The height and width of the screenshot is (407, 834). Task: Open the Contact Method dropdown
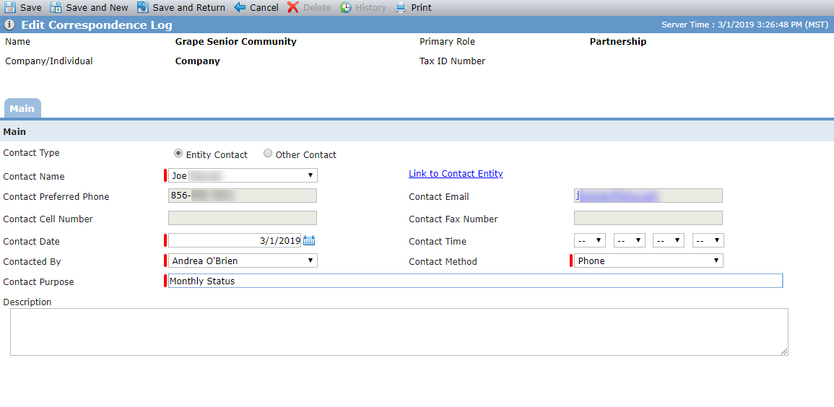(648, 261)
